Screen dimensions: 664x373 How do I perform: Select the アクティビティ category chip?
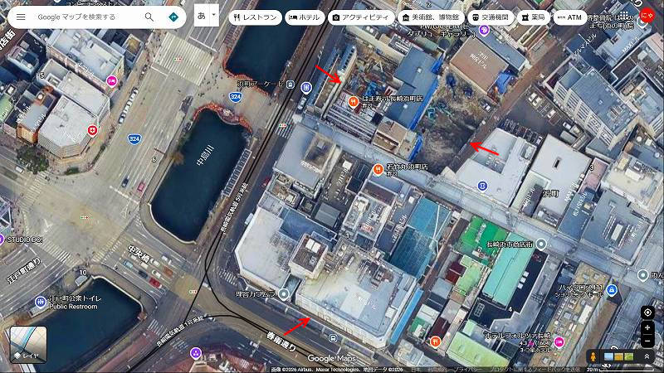[x=360, y=17]
